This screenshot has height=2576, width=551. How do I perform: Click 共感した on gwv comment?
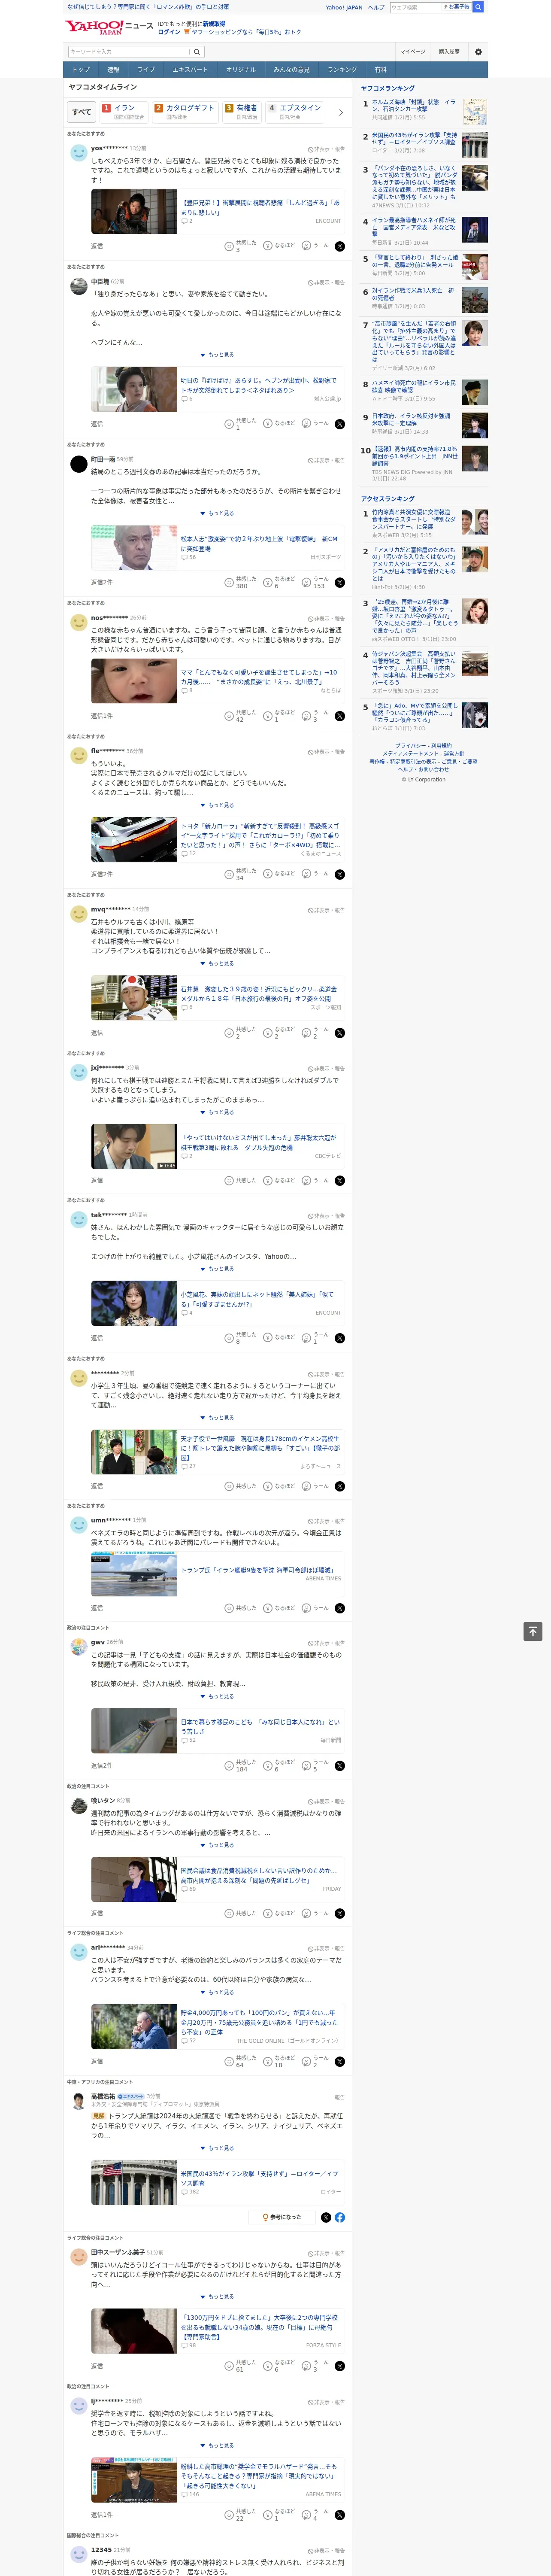(241, 1765)
